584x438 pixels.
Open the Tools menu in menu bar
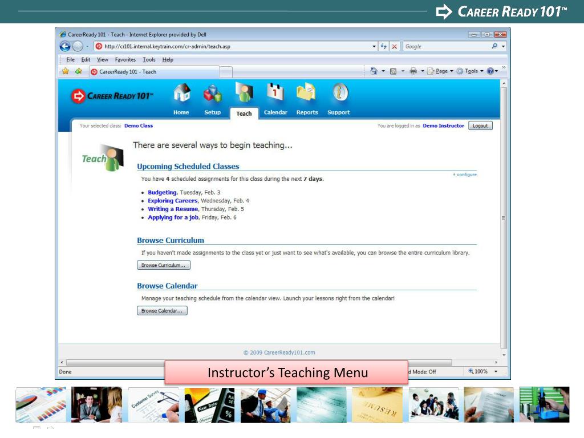click(149, 59)
